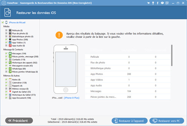This screenshot has width=187, height=126.
Task: Uncheck the App Photos (398) checkbox
Action: 6,39
